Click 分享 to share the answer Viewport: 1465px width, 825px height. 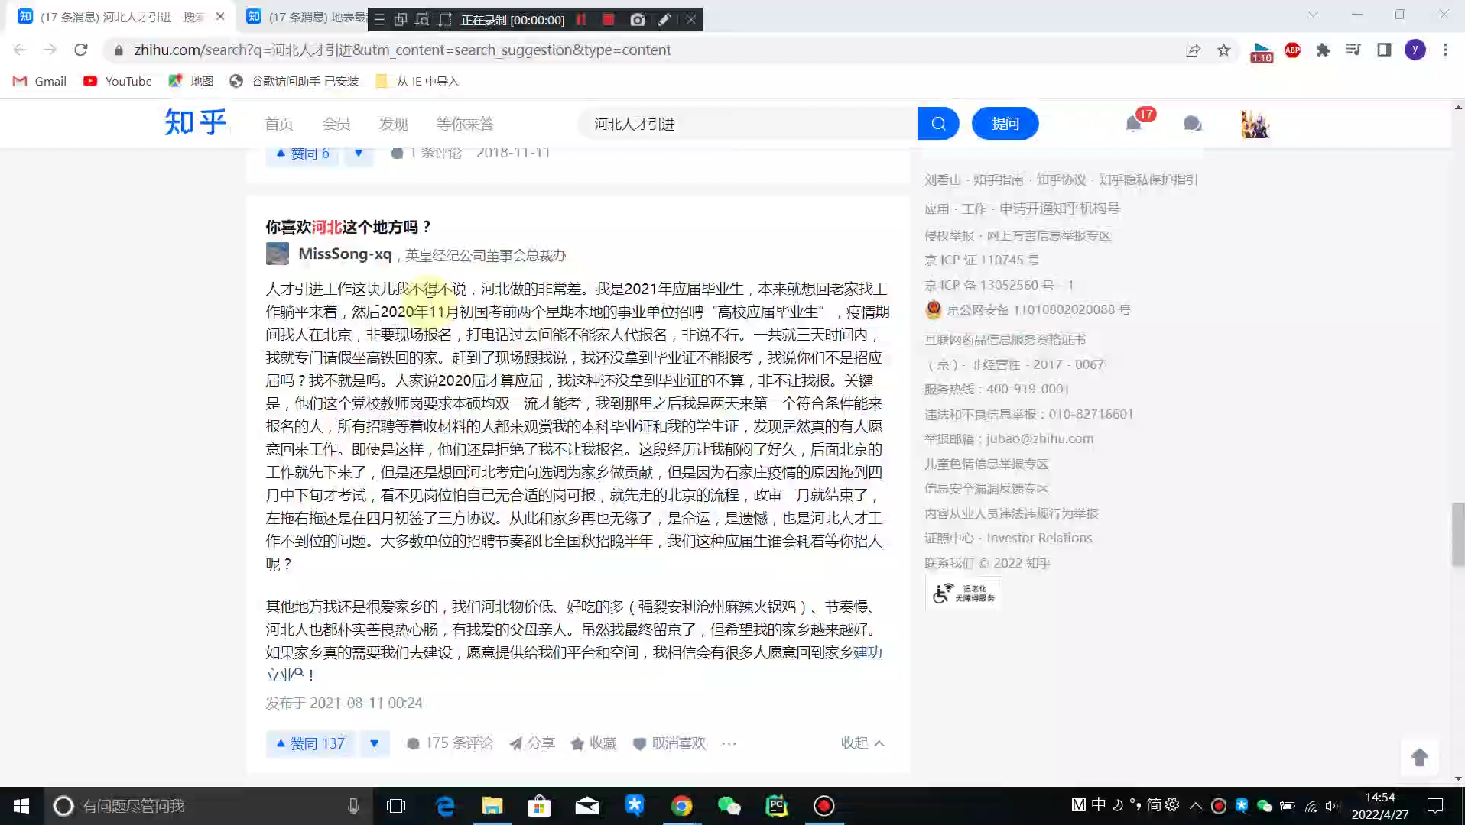coord(532,743)
